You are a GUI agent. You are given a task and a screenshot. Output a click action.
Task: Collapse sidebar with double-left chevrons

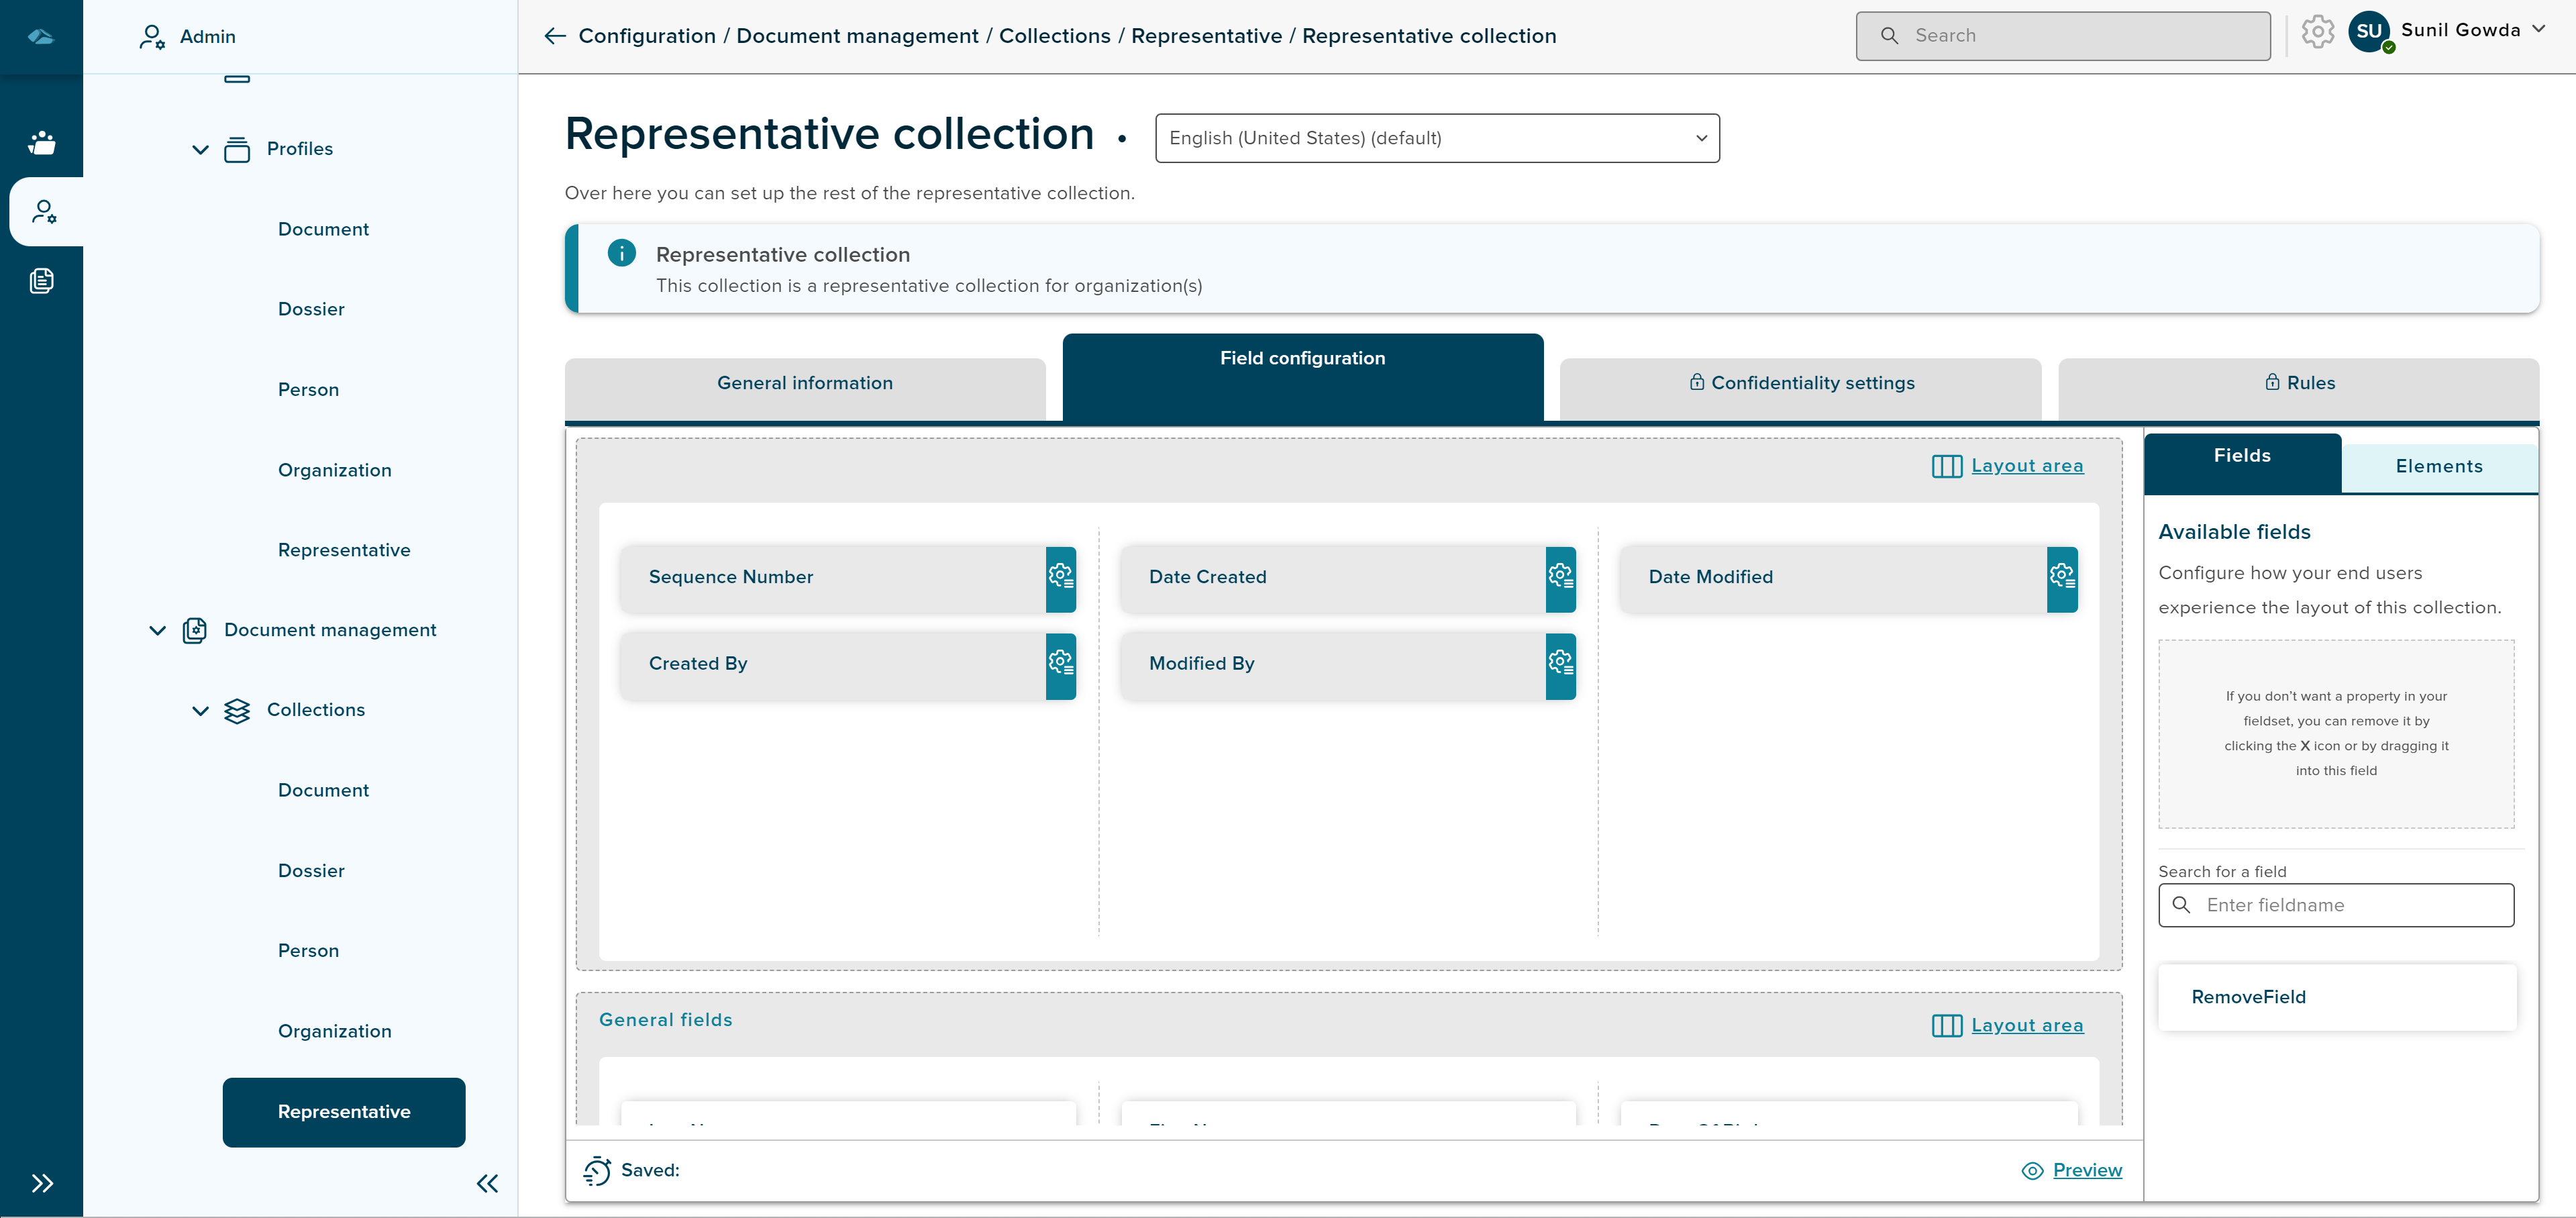point(487,1183)
